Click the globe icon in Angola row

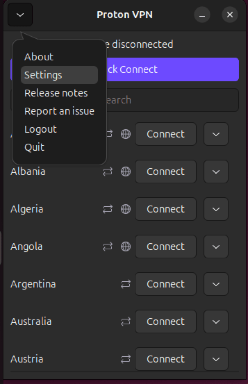(126, 246)
